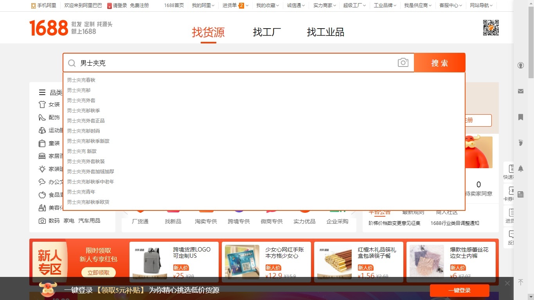Click the footprint icon in right sidebar
The width and height of the screenshot is (534, 300).
tap(521, 143)
